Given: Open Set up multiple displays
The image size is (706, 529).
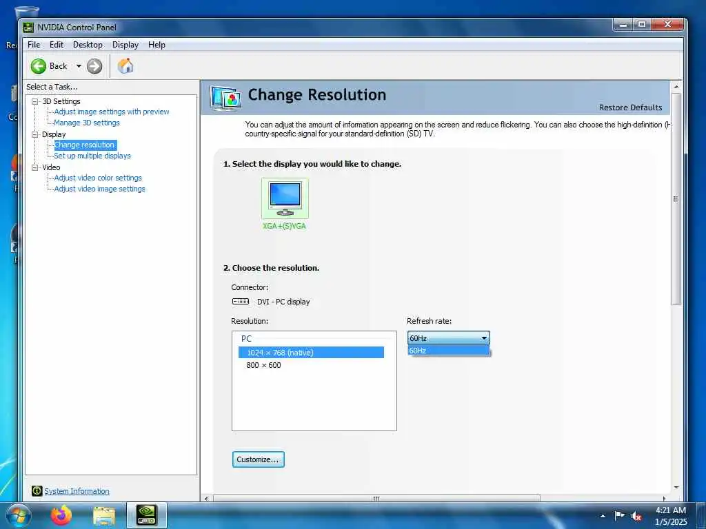Looking at the screenshot, I should [92, 156].
